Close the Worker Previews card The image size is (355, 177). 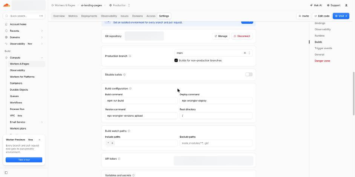(39, 140)
